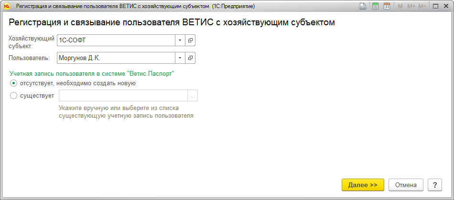This screenshot has width=454, height=200.
Task: Open help with the question mark button
Action: (435, 185)
